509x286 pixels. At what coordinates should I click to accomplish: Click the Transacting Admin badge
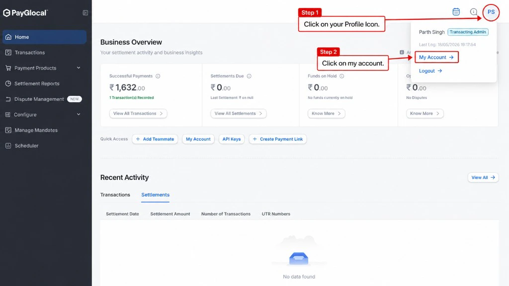[x=468, y=32]
